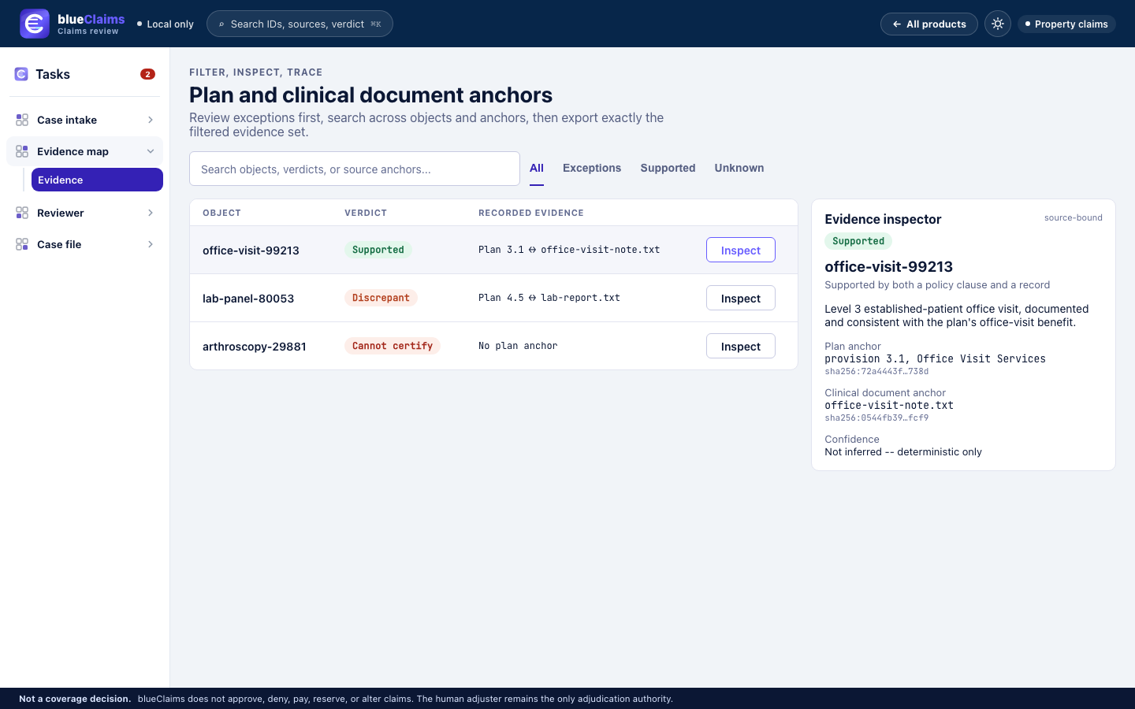
Task: Click the Supported badge in the table
Action: (x=378, y=250)
